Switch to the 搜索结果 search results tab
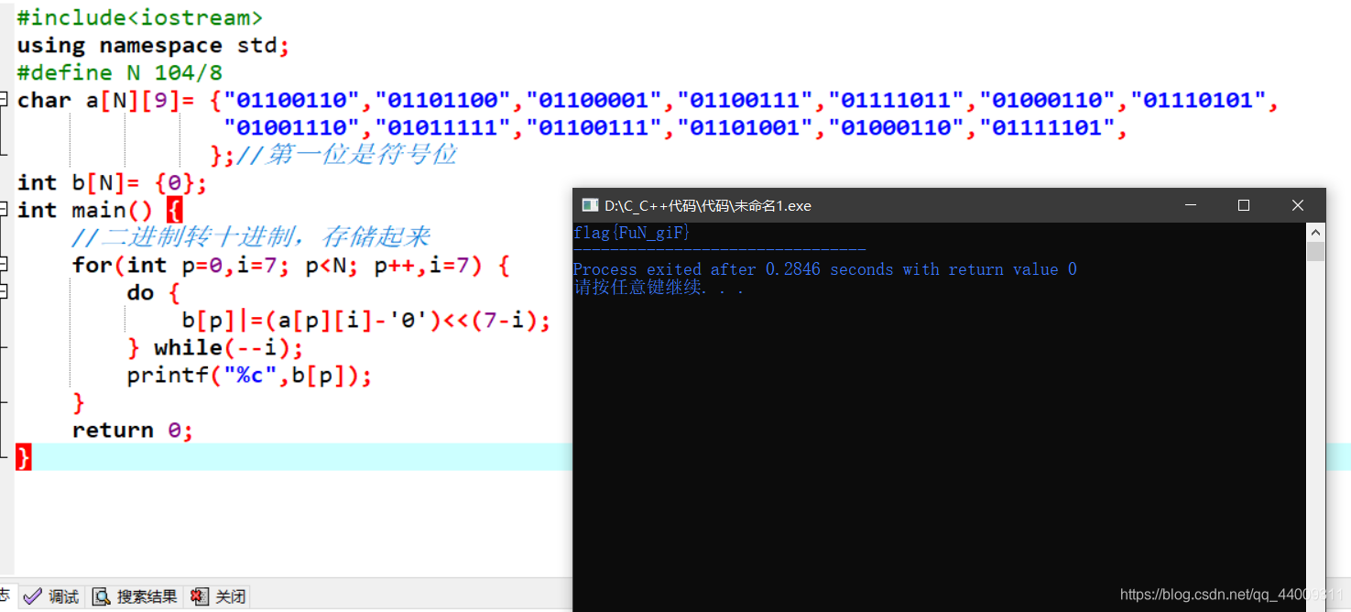The height and width of the screenshot is (612, 1351). pyautogui.click(x=136, y=596)
